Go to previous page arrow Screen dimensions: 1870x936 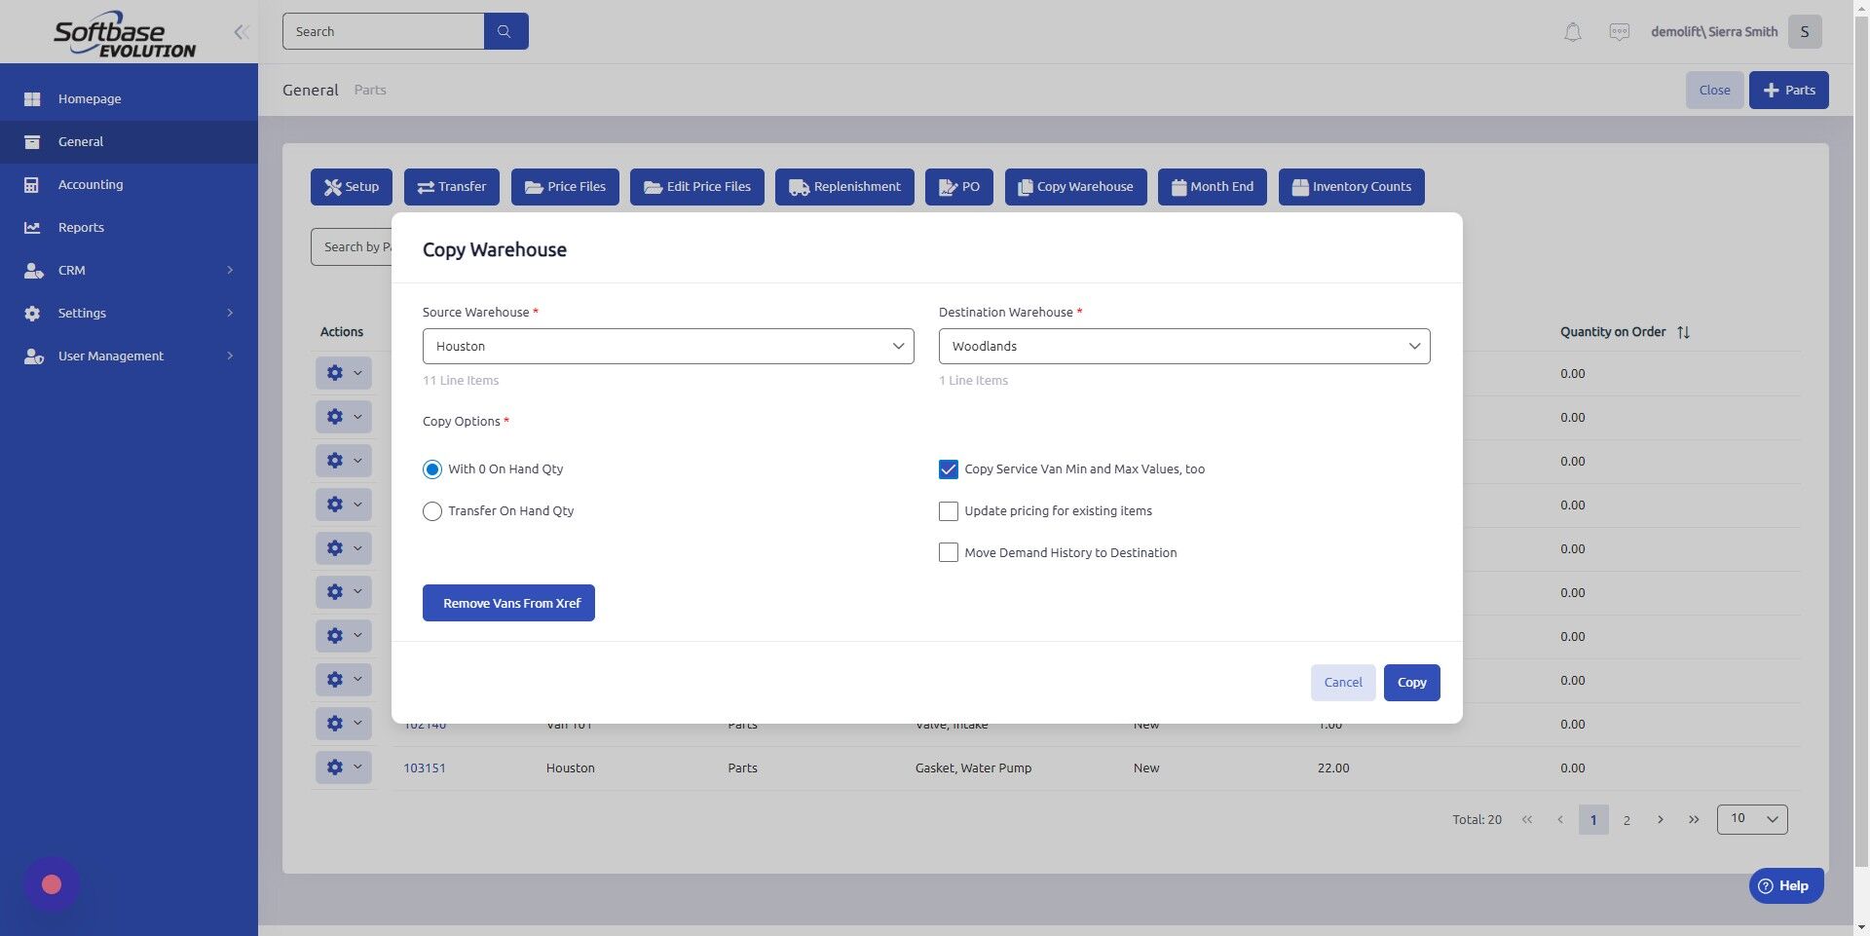click(x=1560, y=820)
